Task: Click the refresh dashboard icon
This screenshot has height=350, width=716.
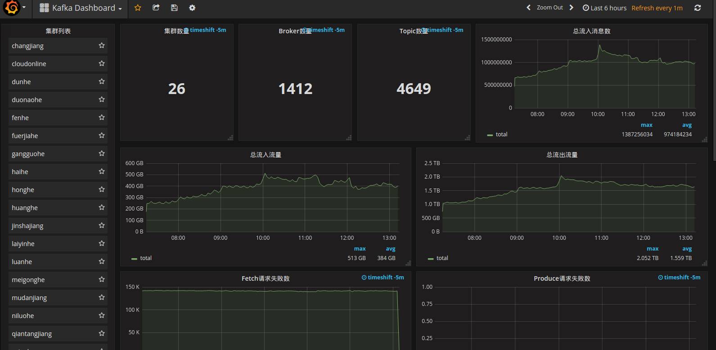Action: pyautogui.click(x=698, y=8)
